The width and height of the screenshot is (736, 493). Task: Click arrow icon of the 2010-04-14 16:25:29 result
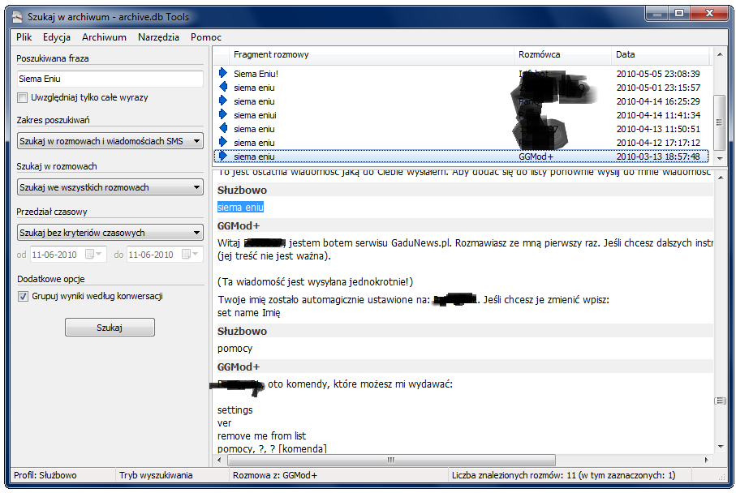pyautogui.click(x=223, y=101)
